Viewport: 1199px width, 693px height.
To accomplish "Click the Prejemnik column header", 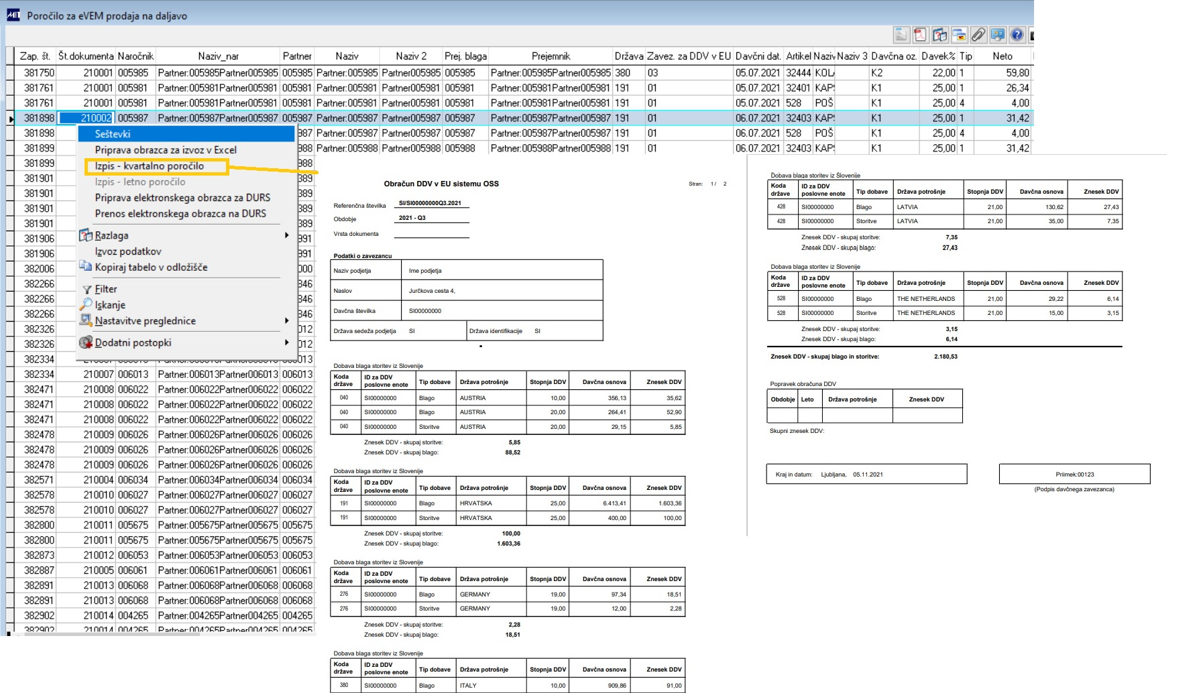I will (551, 56).
